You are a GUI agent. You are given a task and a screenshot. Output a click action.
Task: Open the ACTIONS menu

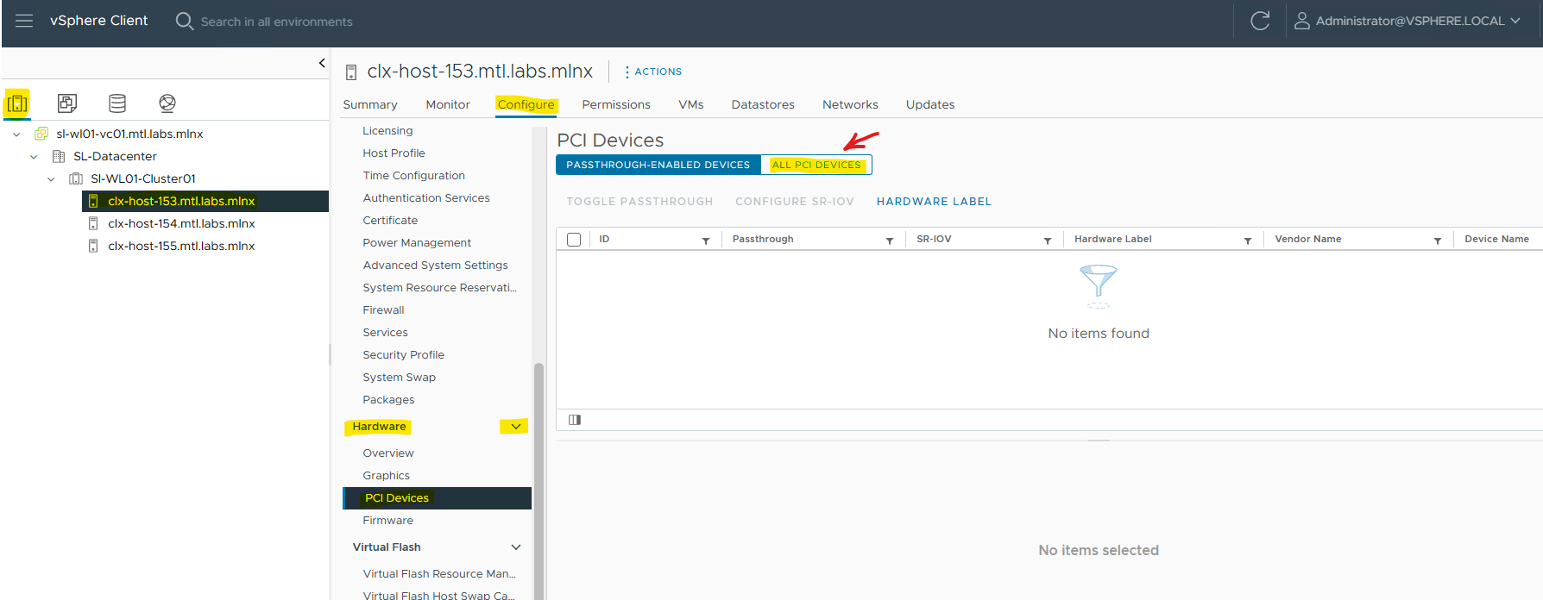653,72
